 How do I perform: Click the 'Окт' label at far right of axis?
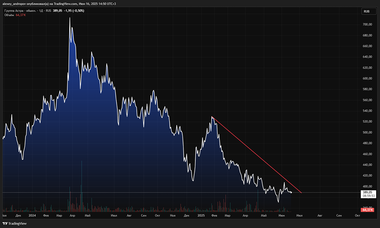click(x=358, y=216)
